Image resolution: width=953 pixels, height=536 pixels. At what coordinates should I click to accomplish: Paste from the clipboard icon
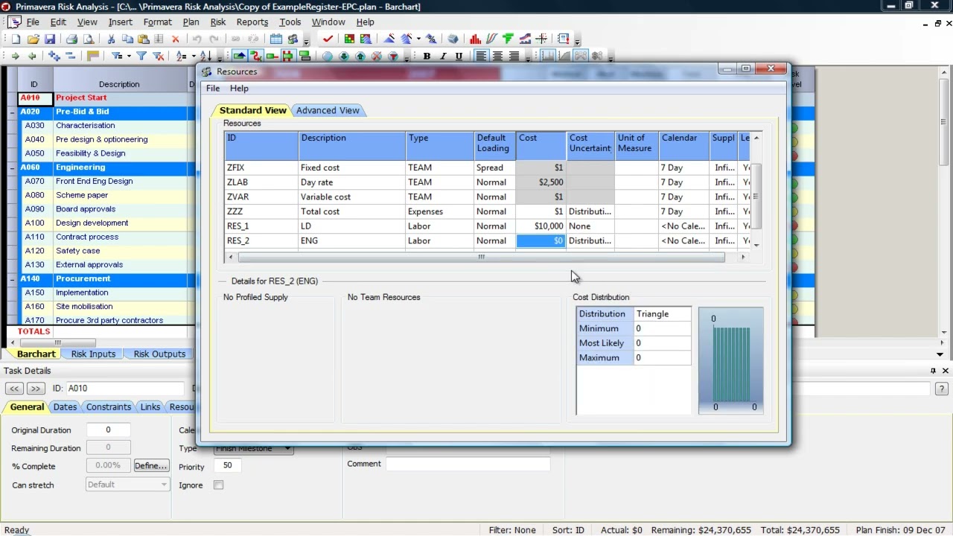click(x=144, y=39)
